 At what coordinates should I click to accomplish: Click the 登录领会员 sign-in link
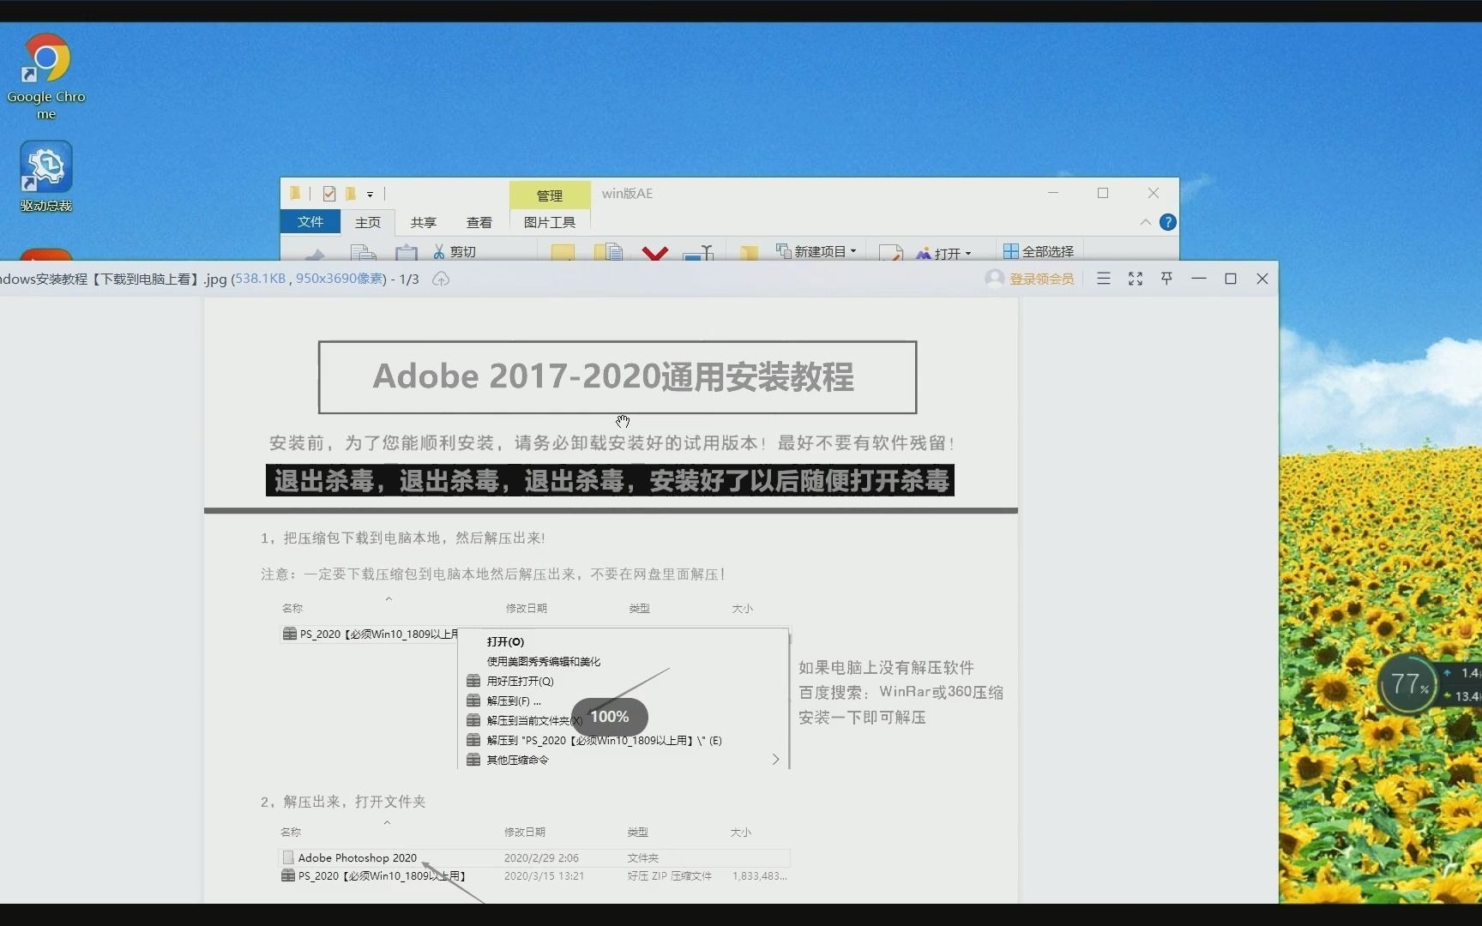coord(1040,279)
